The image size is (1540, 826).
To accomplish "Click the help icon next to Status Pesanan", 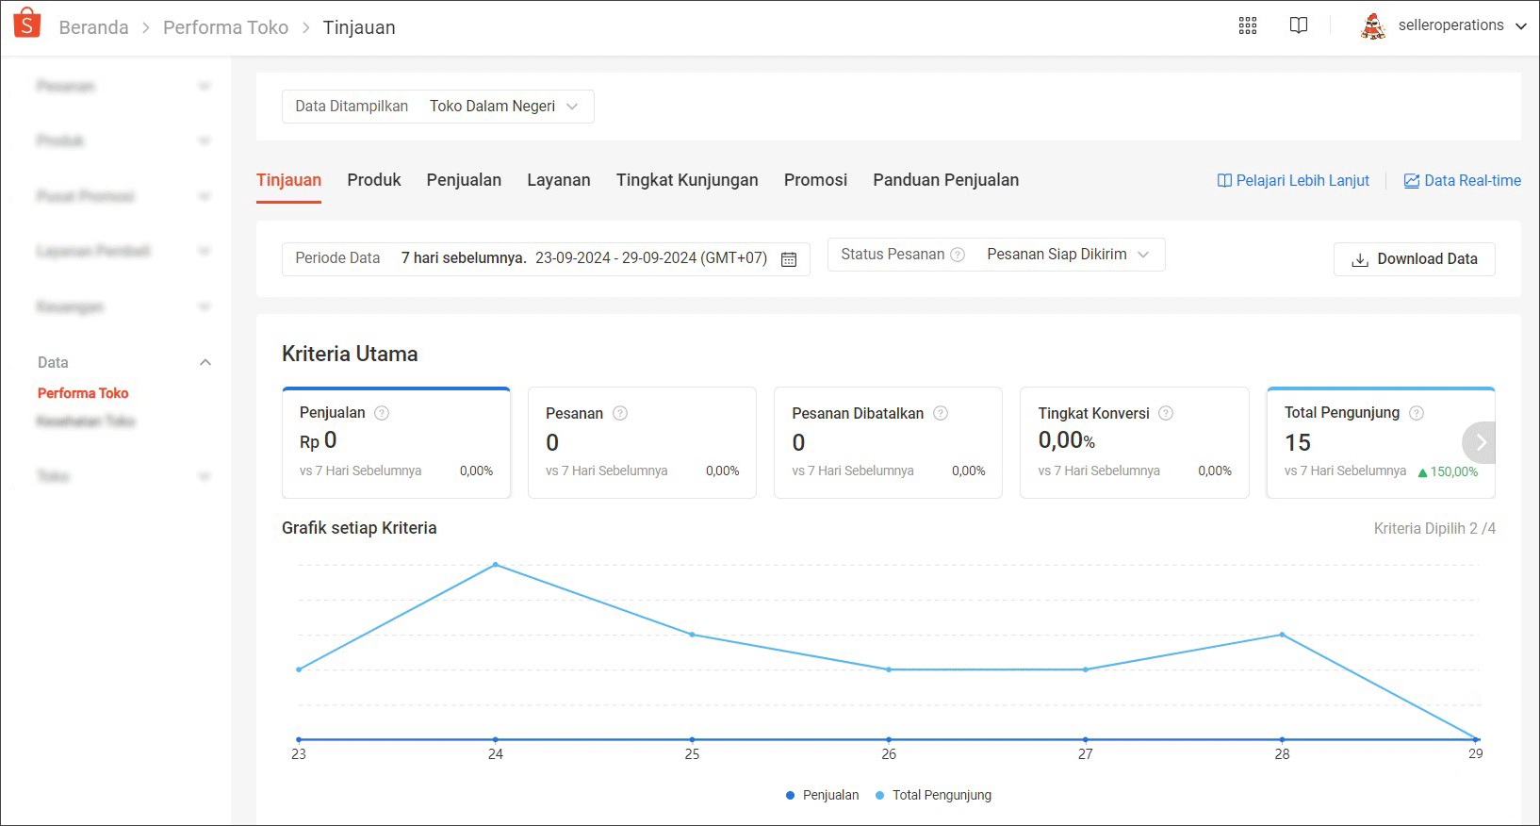I will point(958,255).
